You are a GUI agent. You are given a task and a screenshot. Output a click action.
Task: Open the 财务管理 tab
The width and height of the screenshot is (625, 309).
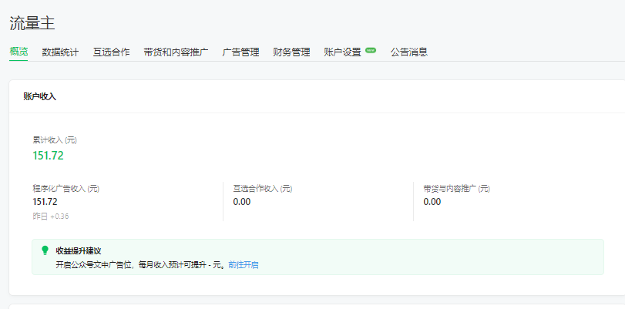pyautogui.click(x=291, y=52)
